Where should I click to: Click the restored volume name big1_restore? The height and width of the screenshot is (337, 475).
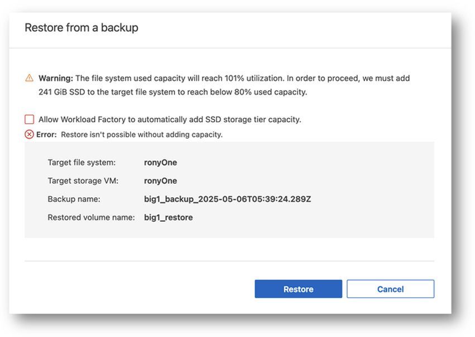pyautogui.click(x=168, y=217)
